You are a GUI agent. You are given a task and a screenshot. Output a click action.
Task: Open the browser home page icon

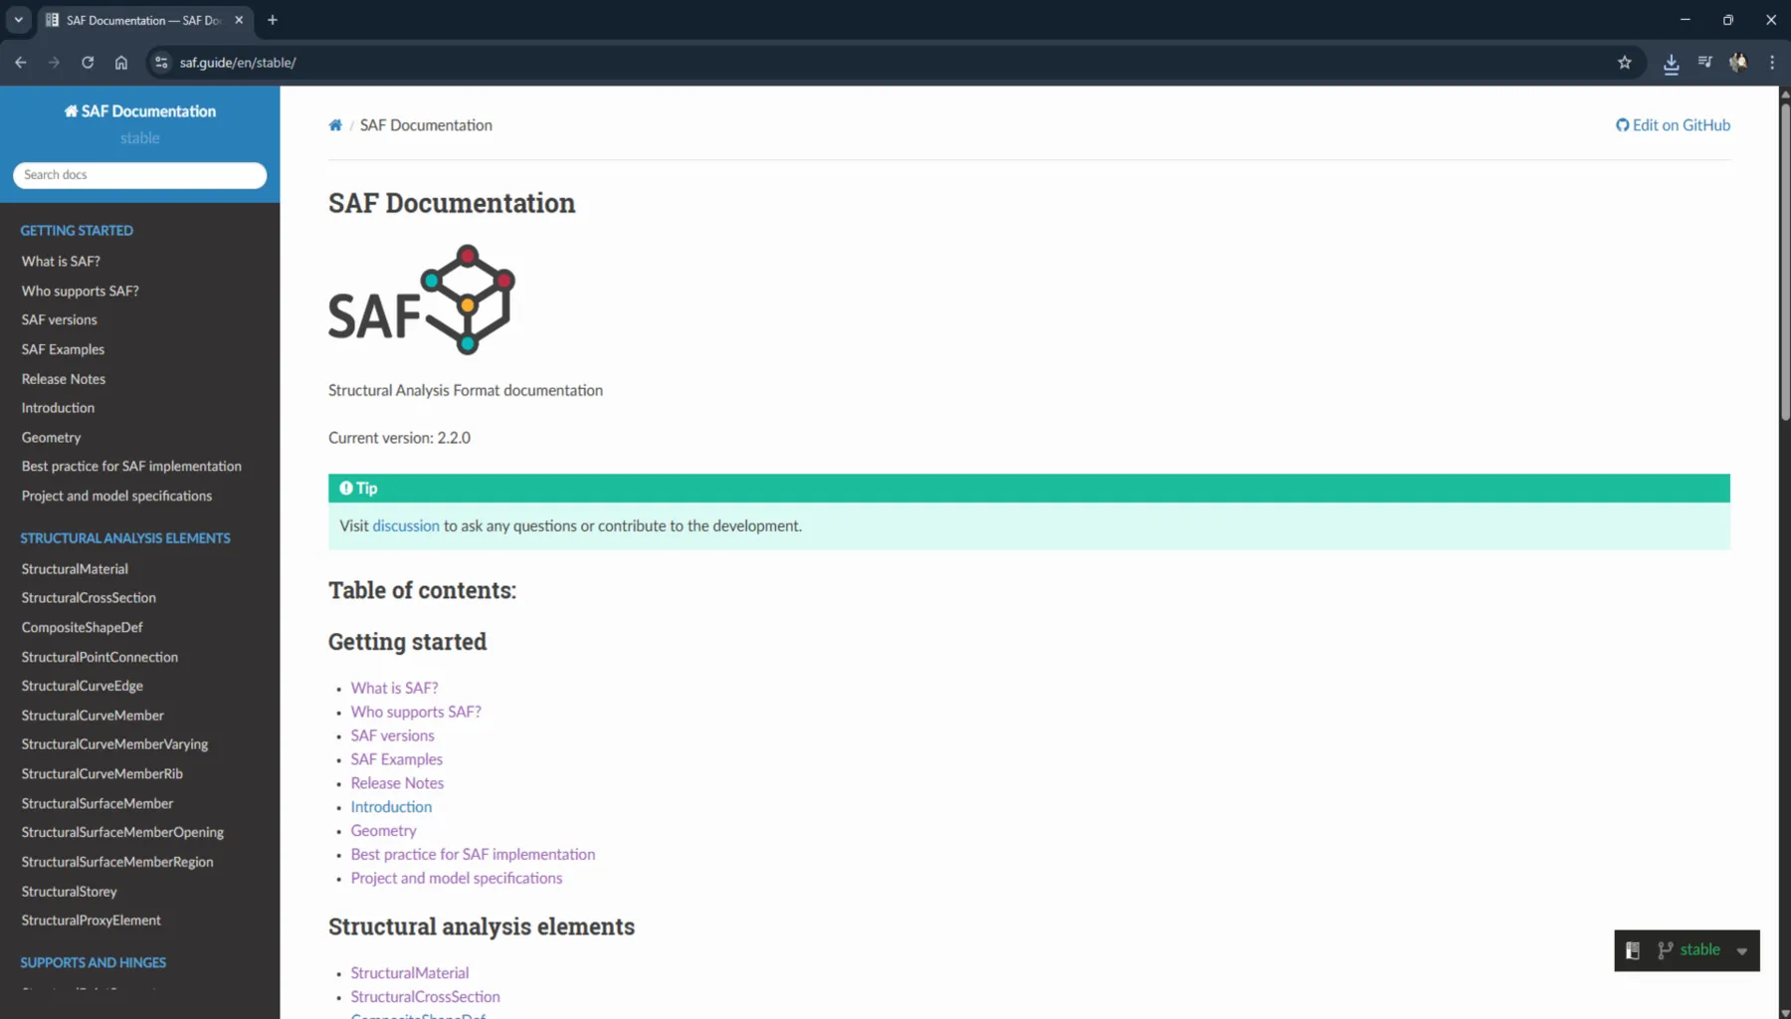(x=121, y=62)
